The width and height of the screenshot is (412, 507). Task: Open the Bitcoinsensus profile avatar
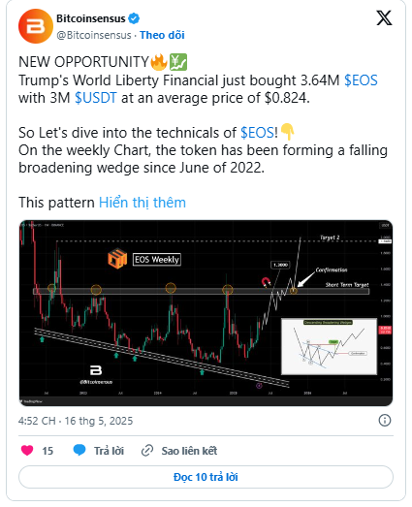[x=36, y=26]
